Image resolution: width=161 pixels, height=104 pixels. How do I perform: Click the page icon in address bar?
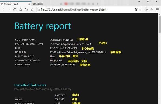click(x=39, y=9)
